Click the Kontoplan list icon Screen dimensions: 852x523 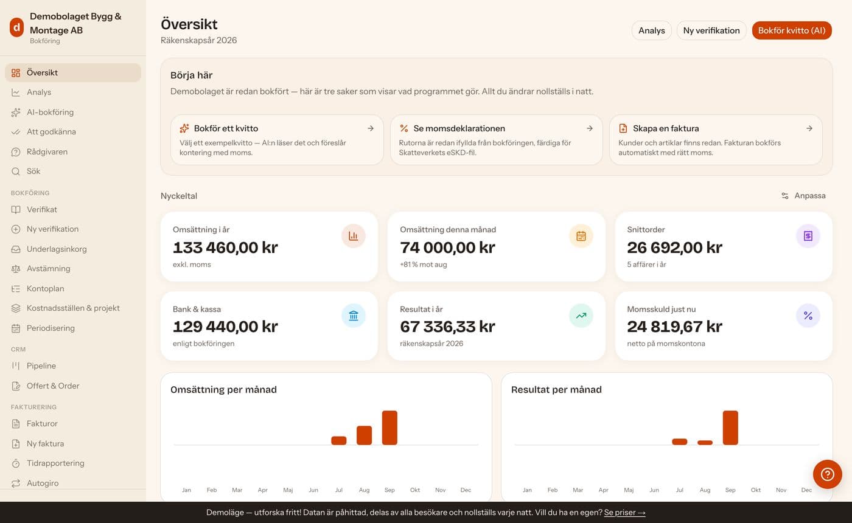point(16,288)
